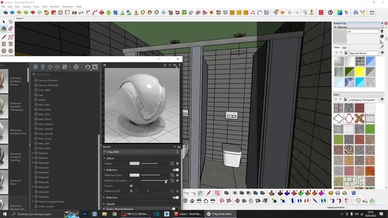Show the V-Ray frame buffer window
This screenshot has height=218, width=388.
(x=95, y=67)
